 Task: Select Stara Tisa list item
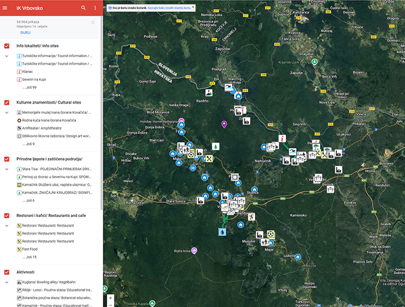click(x=55, y=169)
